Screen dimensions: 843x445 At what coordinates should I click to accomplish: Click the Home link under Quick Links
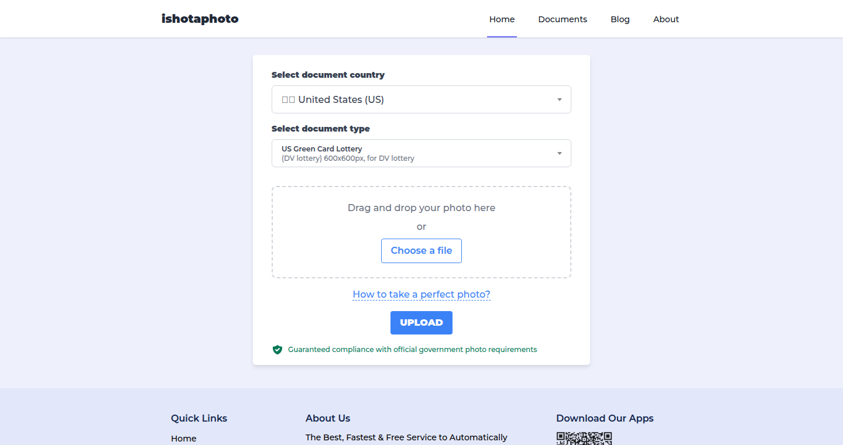tap(184, 439)
